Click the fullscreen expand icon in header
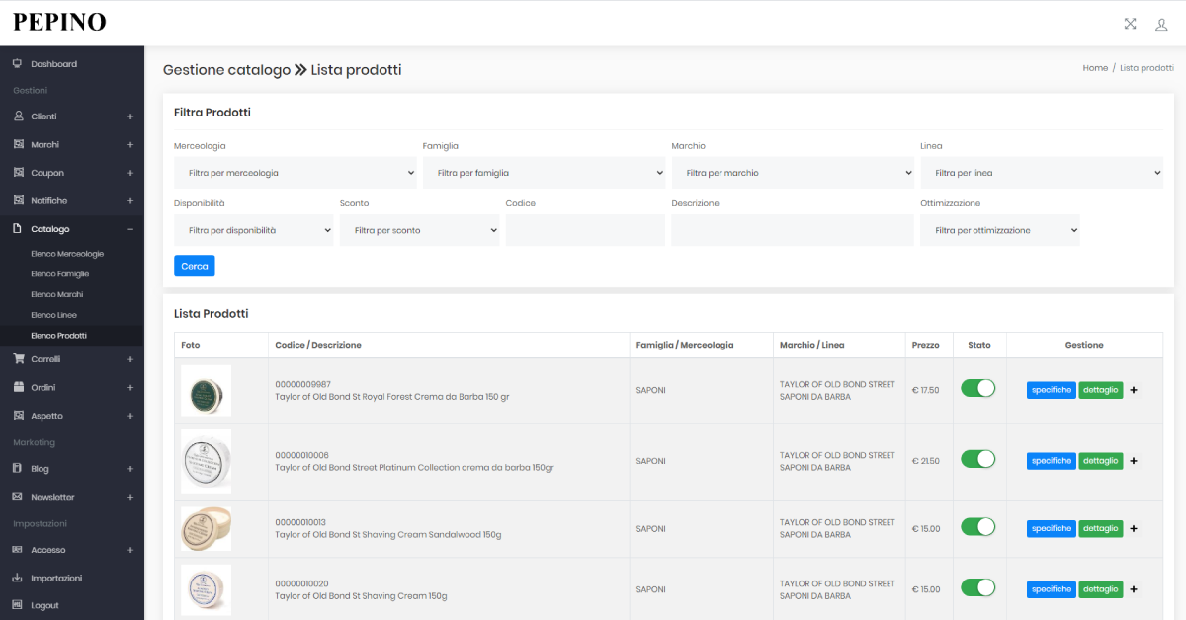The width and height of the screenshot is (1186, 620). tap(1130, 24)
